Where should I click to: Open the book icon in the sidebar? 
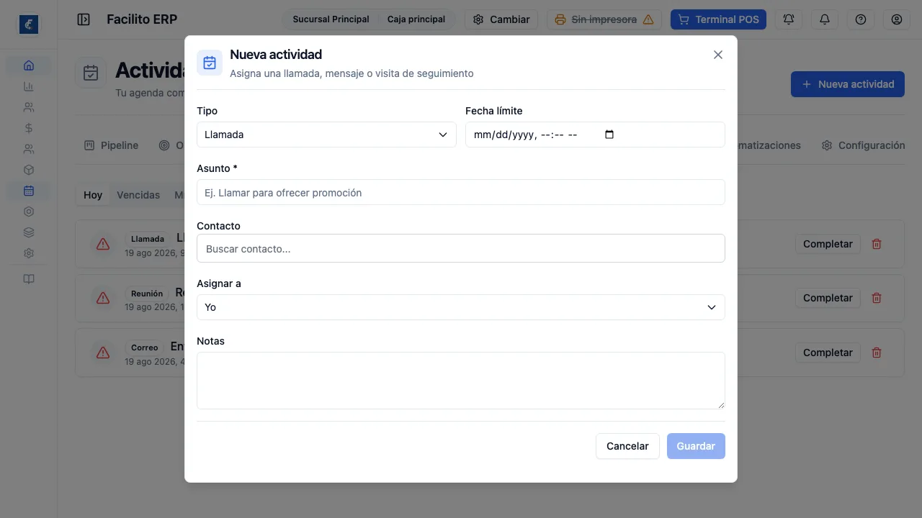pyautogui.click(x=29, y=279)
